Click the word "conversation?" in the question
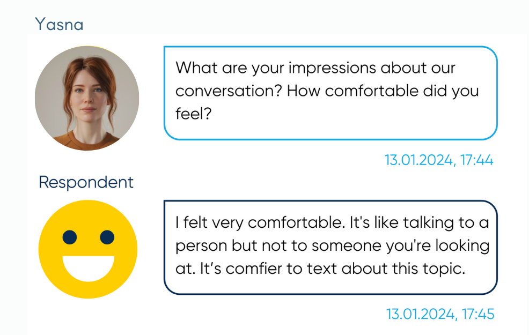This screenshot has height=335, width=529. coord(229,91)
